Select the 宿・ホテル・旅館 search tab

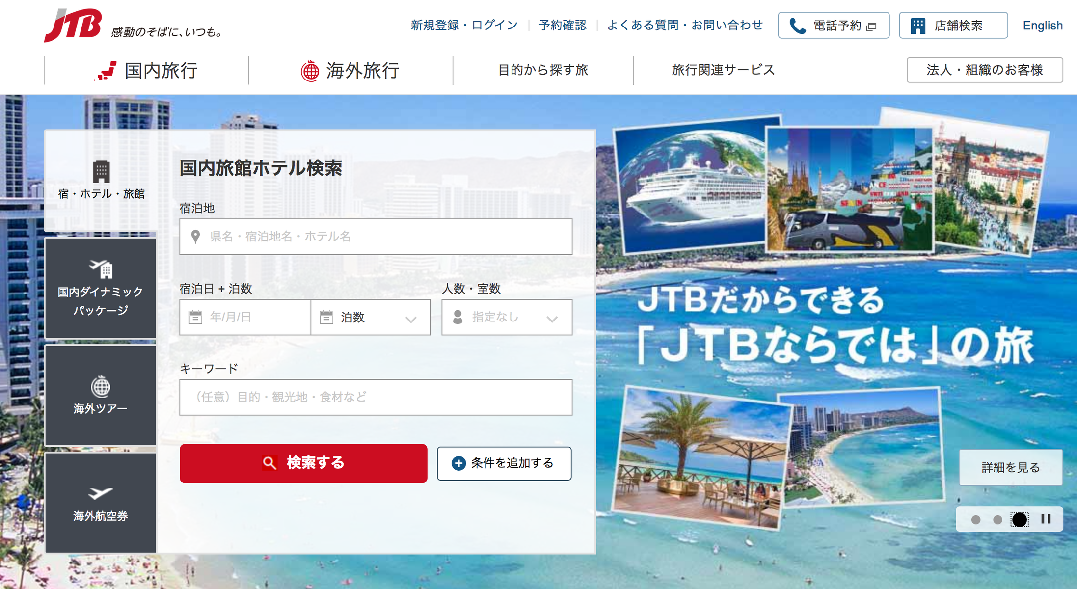pos(101,181)
